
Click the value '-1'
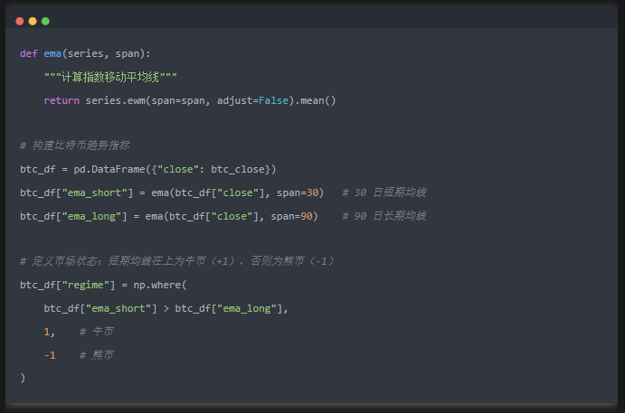tap(50, 355)
